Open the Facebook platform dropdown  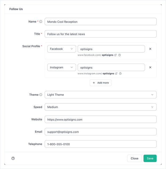pos(62,49)
